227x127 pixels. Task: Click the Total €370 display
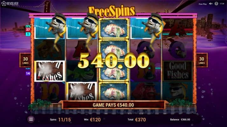137,120
